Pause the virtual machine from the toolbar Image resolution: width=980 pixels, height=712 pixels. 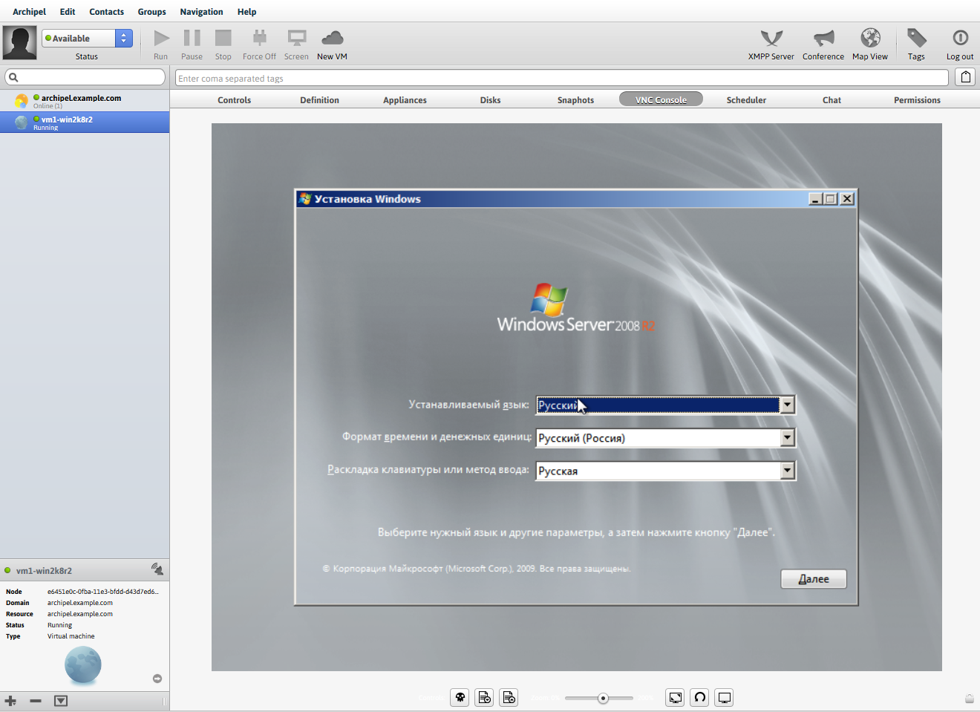click(192, 38)
